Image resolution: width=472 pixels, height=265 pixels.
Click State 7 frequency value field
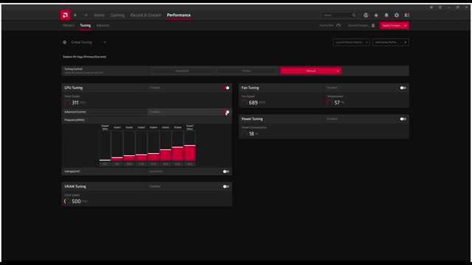point(190,164)
